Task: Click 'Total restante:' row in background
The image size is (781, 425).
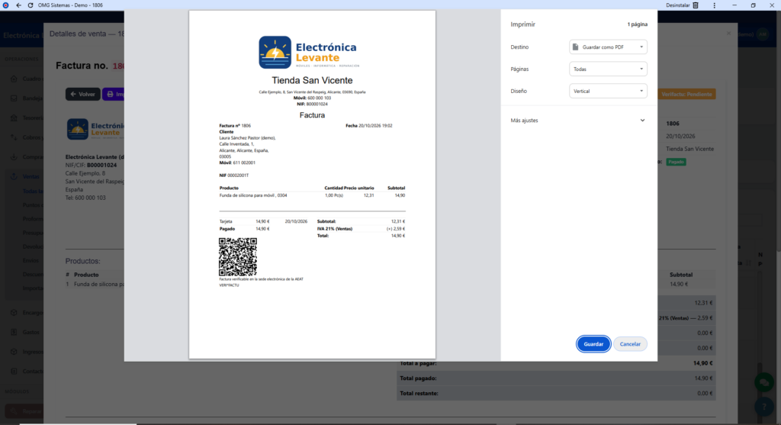Action: (x=556, y=393)
